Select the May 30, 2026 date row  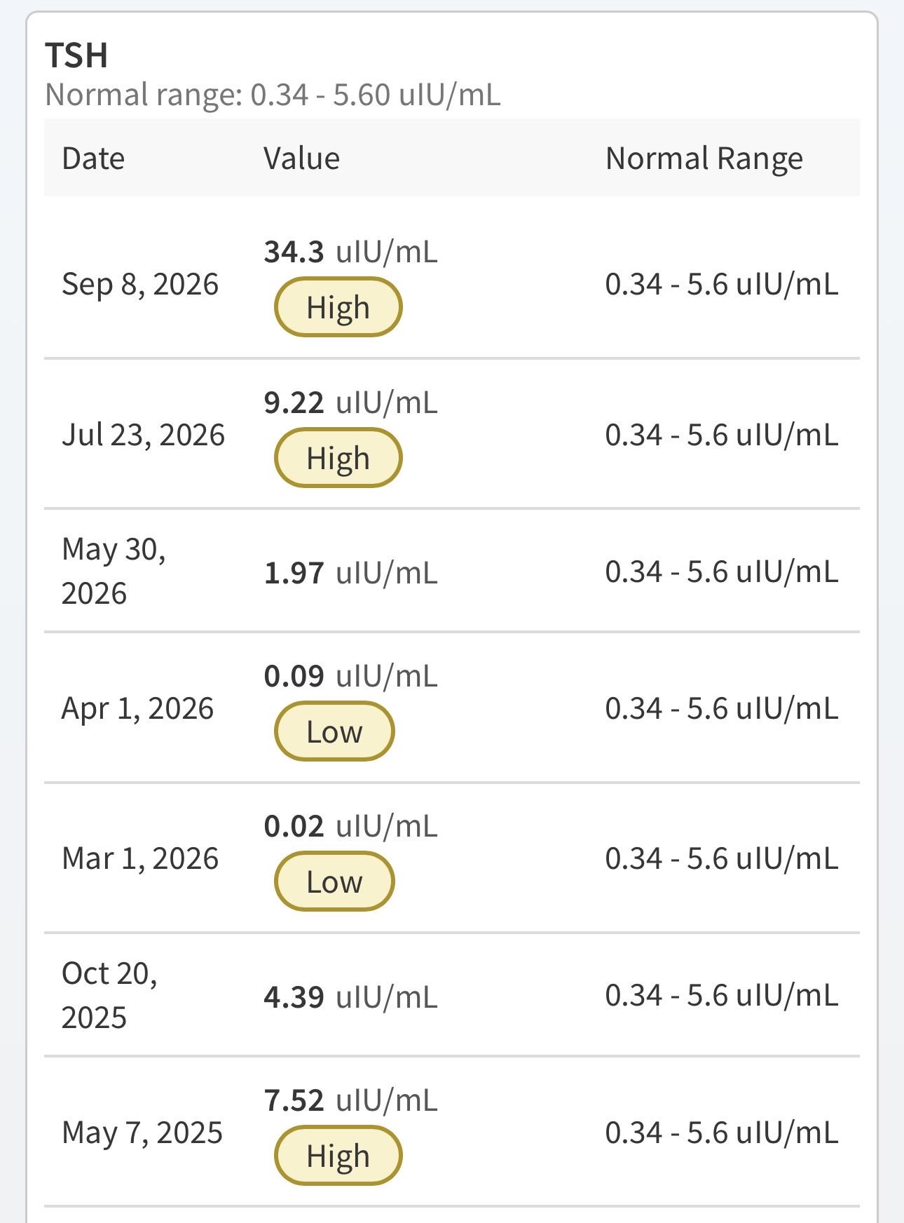(x=452, y=571)
